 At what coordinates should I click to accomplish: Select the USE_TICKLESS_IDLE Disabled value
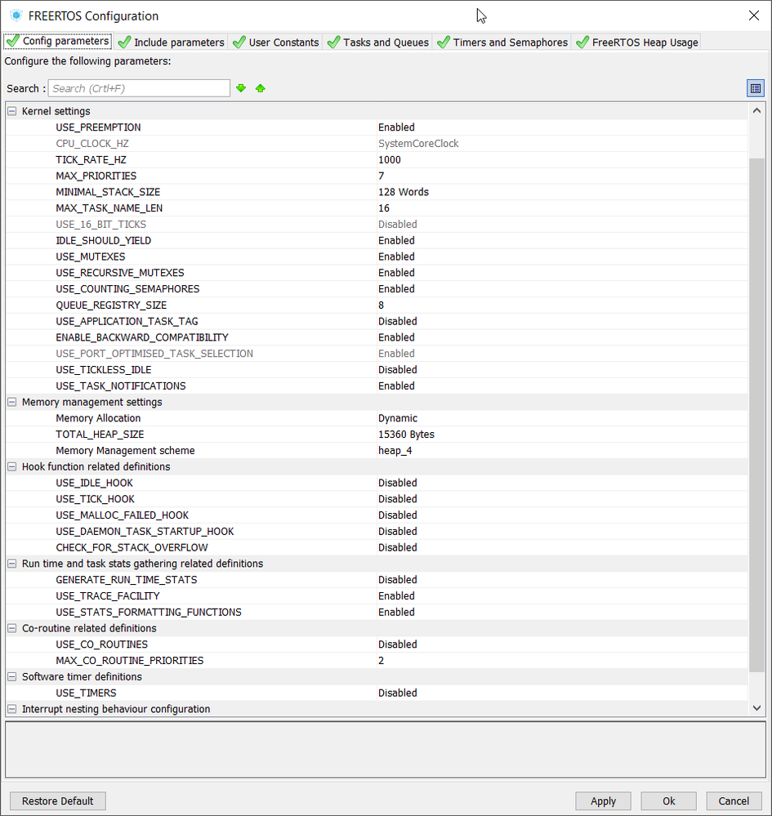click(398, 369)
